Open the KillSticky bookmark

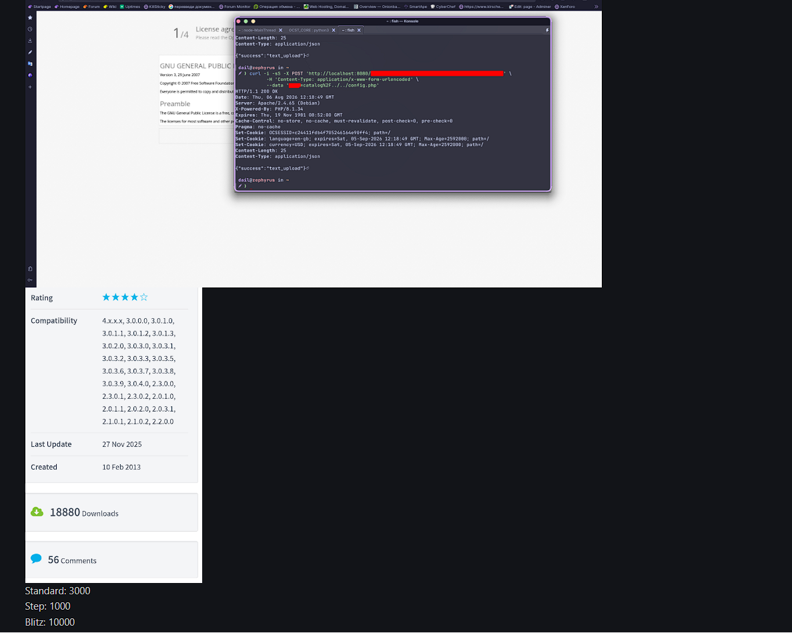[155, 7]
